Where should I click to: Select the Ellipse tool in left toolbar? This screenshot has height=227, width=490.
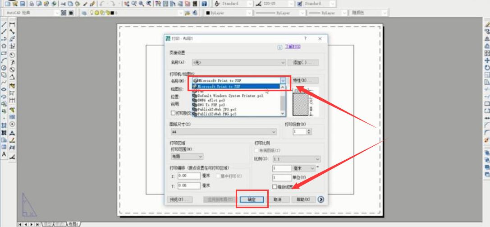(x=4, y=89)
